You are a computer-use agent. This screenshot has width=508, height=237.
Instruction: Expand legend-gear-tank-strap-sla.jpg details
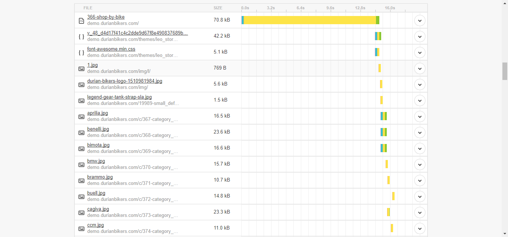[419, 100]
